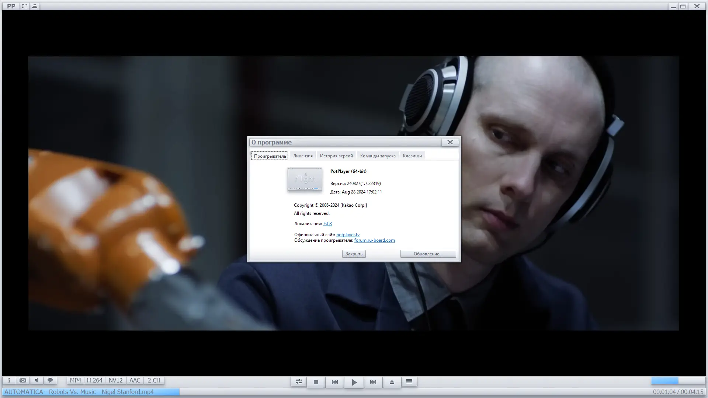Open the PP main menu dropdown

[11, 6]
